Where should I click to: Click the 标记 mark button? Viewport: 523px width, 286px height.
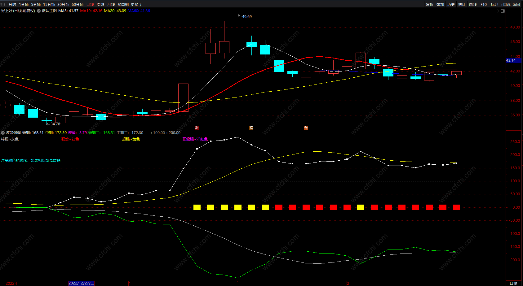click(494, 5)
